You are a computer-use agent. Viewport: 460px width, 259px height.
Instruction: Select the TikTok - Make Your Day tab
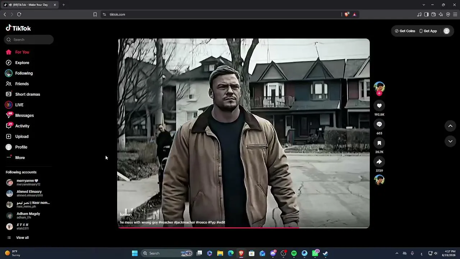point(30,5)
